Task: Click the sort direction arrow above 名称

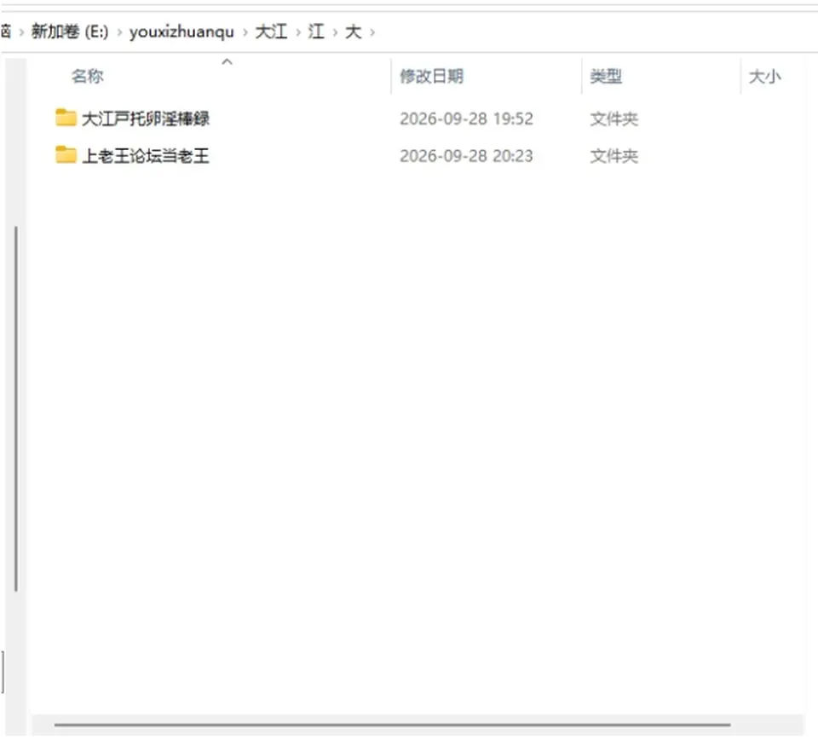Action: point(227,62)
